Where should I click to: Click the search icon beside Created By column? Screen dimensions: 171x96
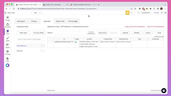pyautogui.click(x=149, y=39)
